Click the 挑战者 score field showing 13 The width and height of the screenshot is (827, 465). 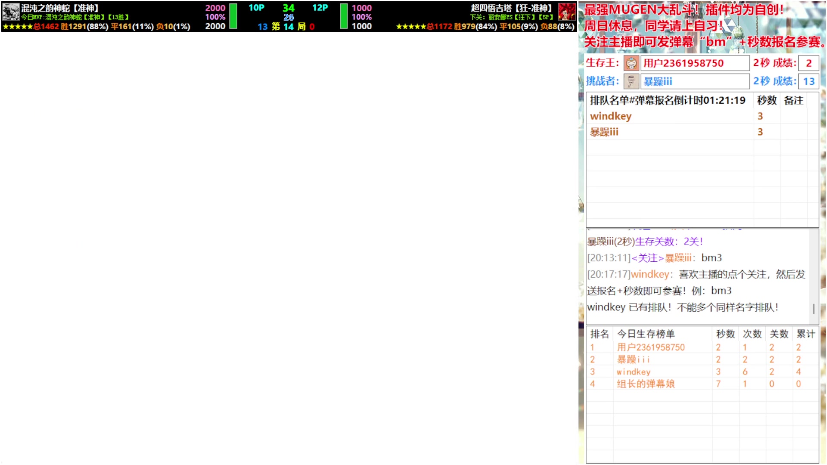(x=808, y=81)
